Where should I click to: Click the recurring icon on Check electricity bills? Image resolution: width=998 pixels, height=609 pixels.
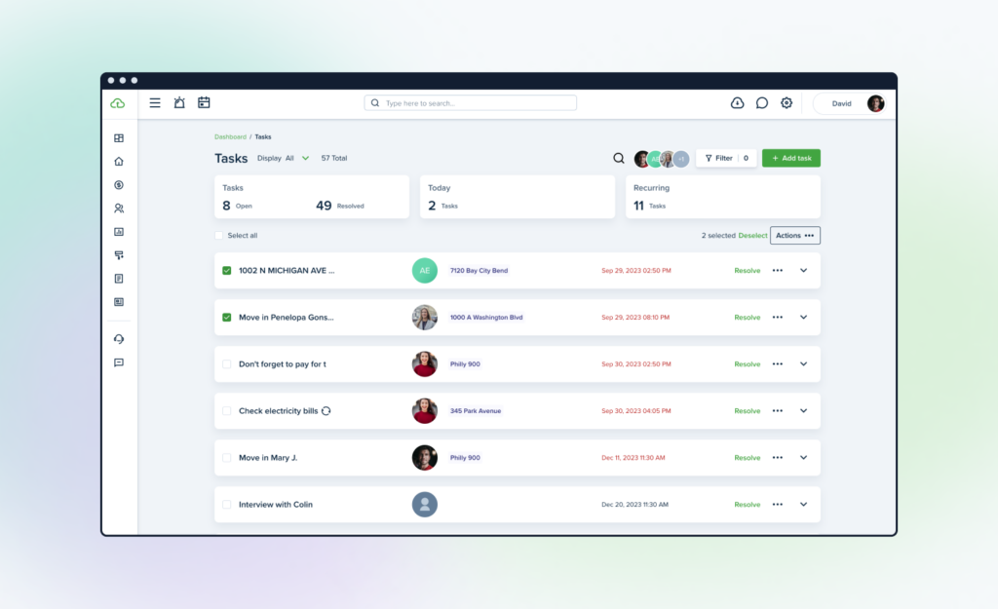pyautogui.click(x=326, y=411)
